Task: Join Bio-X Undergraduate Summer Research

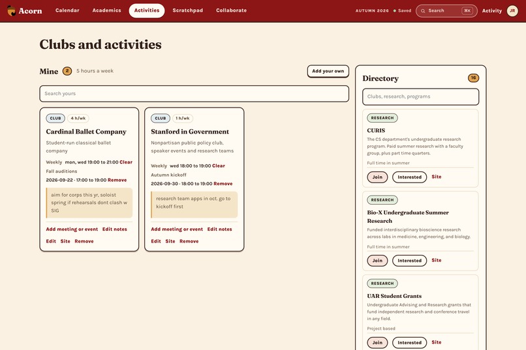Action: pyautogui.click(x=377, y=260)
